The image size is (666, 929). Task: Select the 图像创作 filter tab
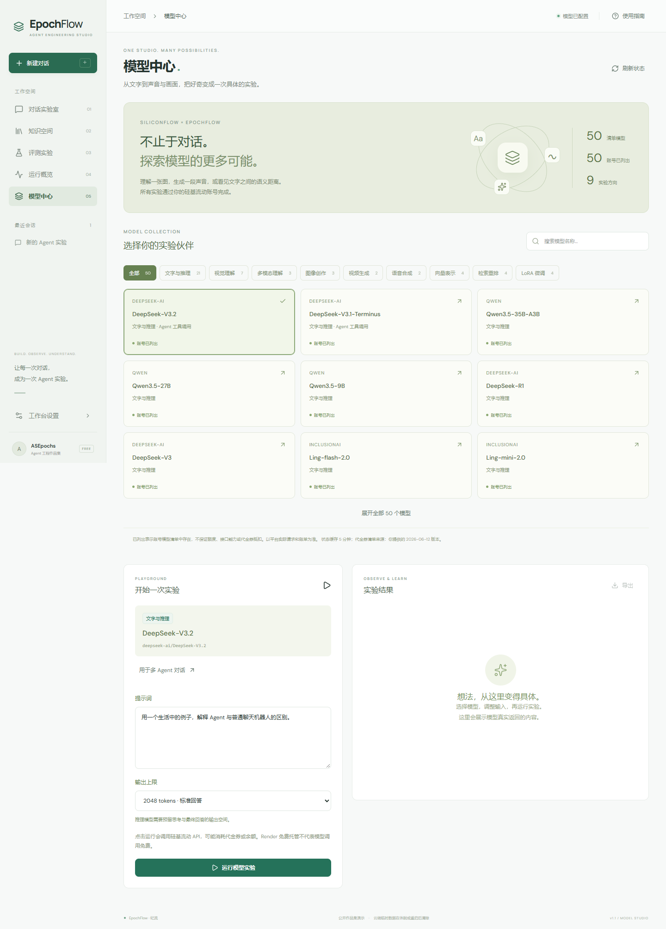coord(320,273)
